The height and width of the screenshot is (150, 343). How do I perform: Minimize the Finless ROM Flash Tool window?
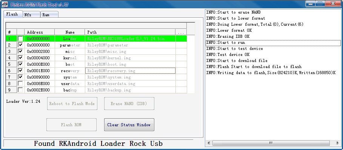tap(311, 3)
